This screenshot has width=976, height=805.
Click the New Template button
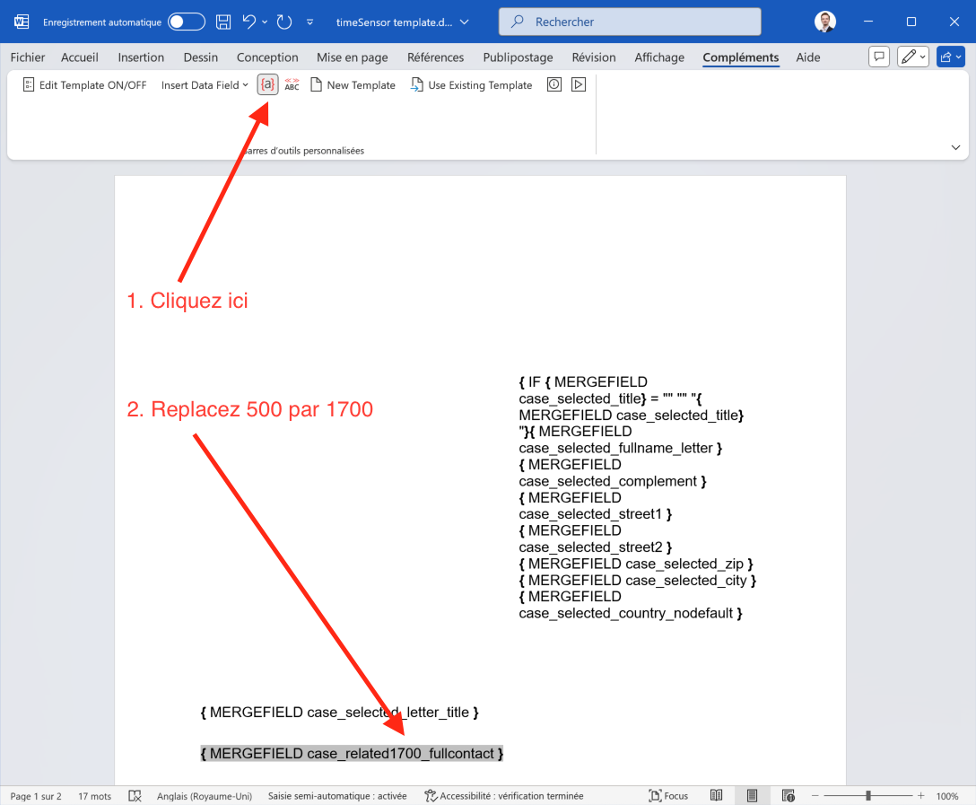click(353, 84)
